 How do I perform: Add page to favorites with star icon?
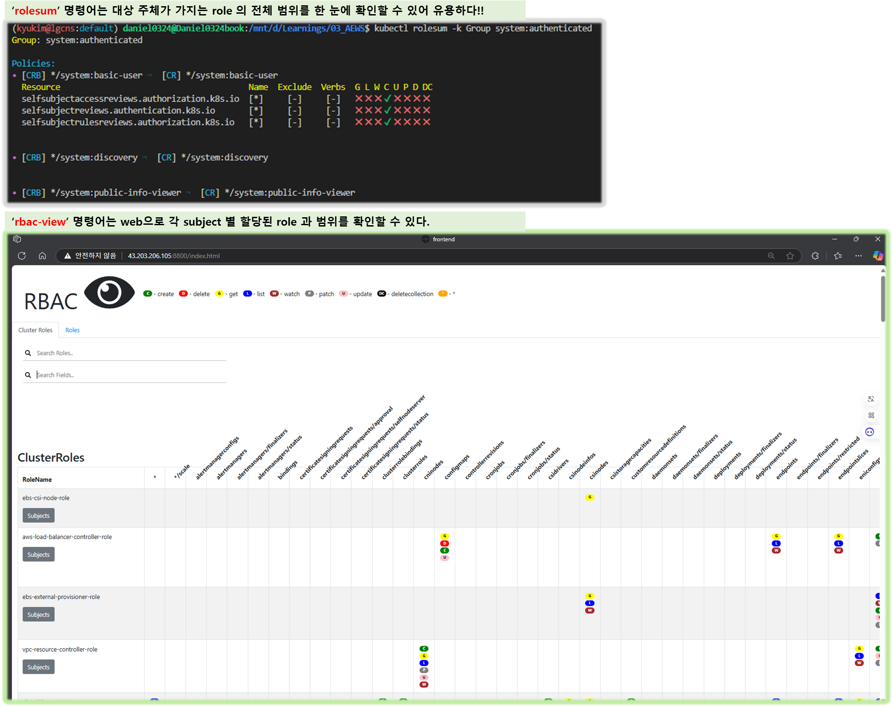tap(790, 256)
